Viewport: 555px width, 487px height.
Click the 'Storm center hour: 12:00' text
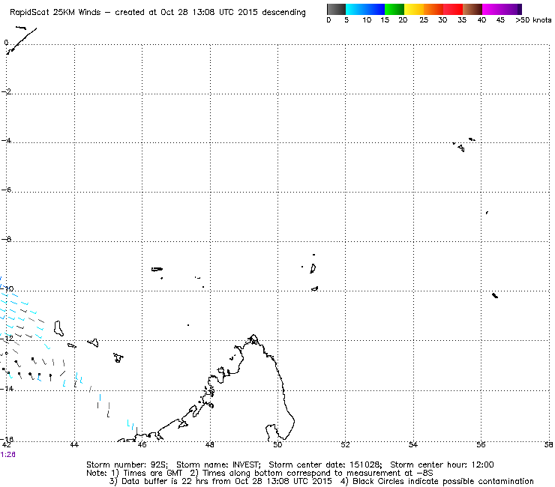point(442,465)
